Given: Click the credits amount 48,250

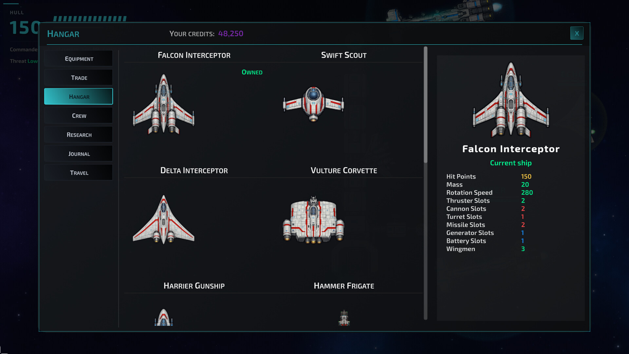Looking at the screenshot, I should click(x=231, y=33).
